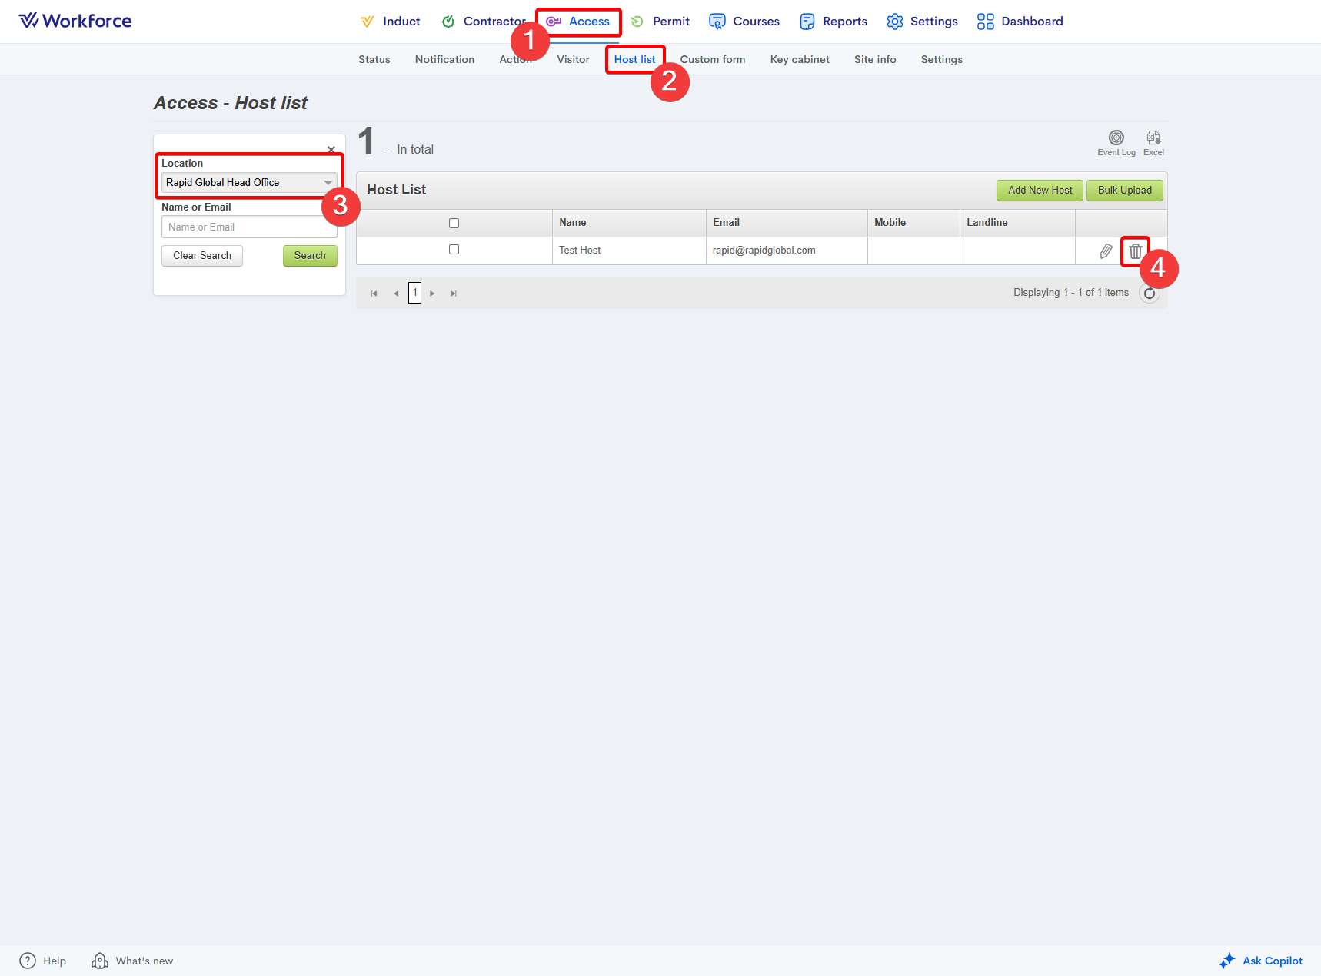1321x976 pixels.
Task: Click the edit icon for Test Host
Action: (x=1106, y=251)
